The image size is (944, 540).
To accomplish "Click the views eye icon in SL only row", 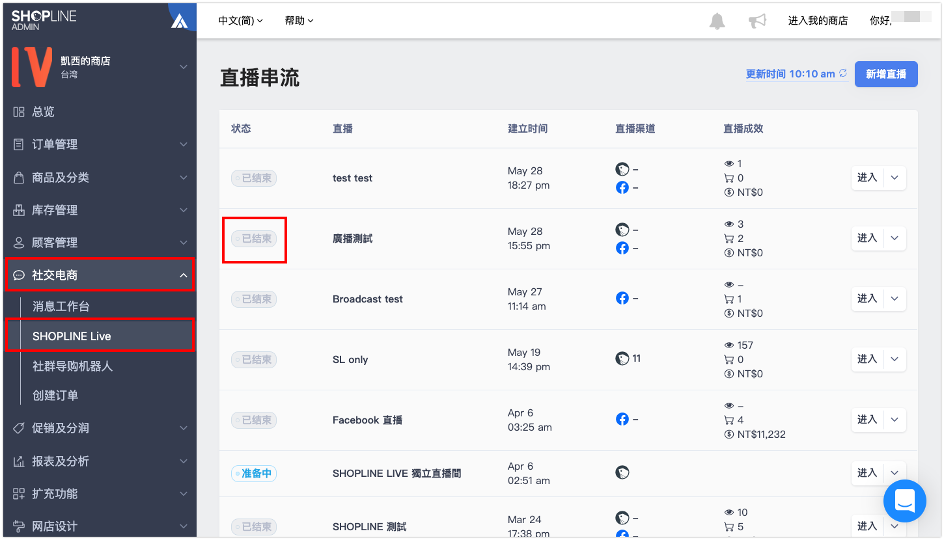I will pyautogui.click(x=729, y=345).
